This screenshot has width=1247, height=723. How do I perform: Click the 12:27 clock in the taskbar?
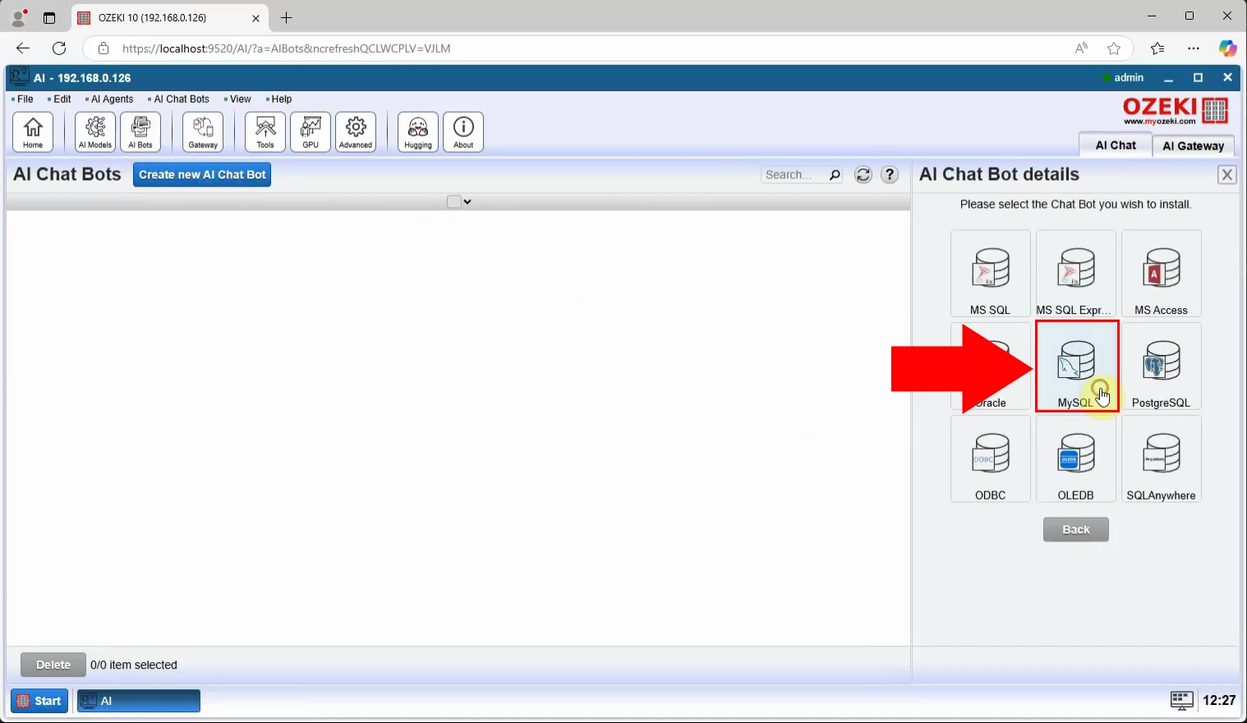point(1219,701)
